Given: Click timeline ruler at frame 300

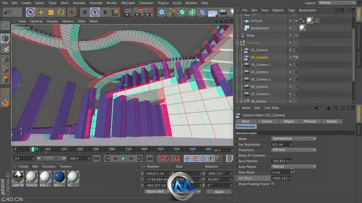Looking at the screenshot, I should pyautogui.click(x=112, y=149).
